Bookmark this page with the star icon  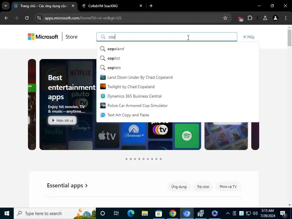(x=225, y=18)
